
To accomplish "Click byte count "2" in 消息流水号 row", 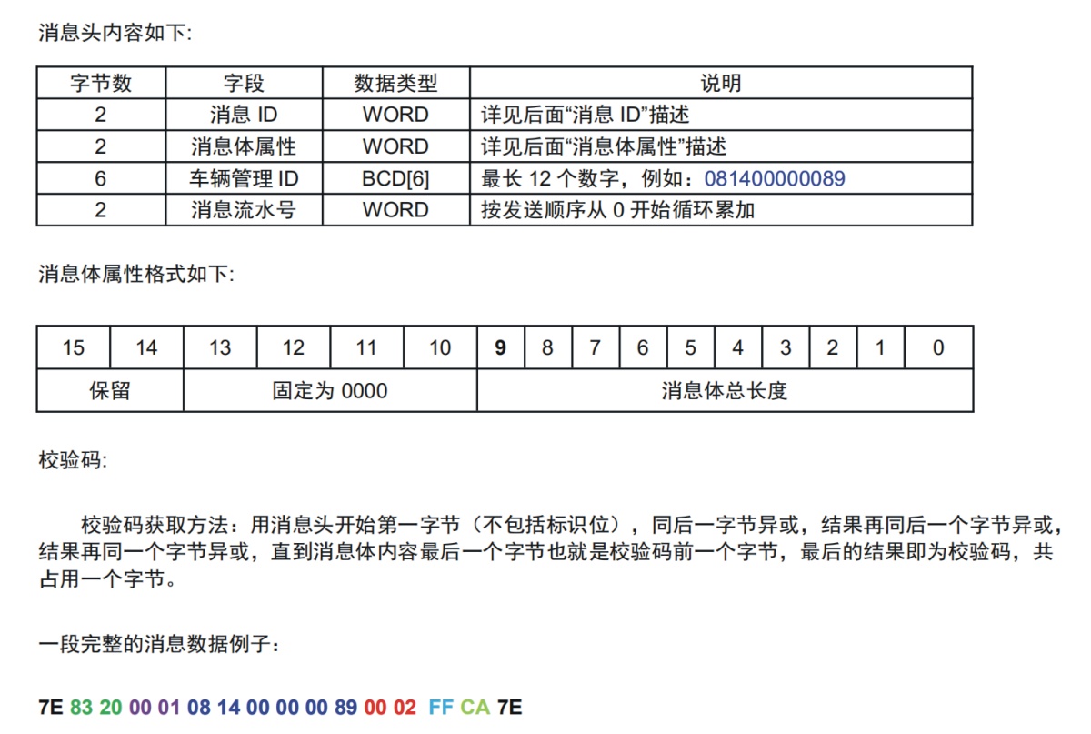I will (x=101, y=210).
